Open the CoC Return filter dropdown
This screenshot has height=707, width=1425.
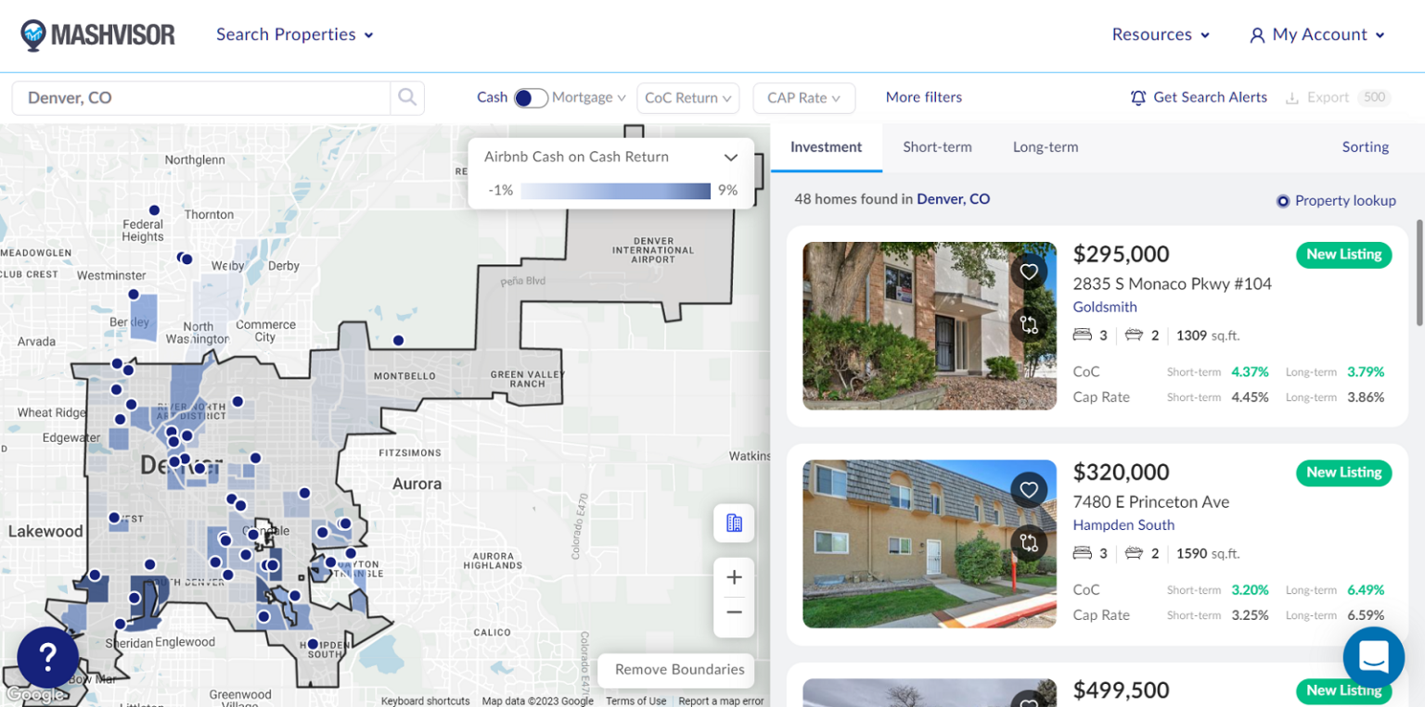(687, 97)
